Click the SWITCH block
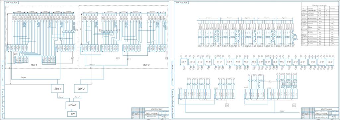 tap(72, 105)
